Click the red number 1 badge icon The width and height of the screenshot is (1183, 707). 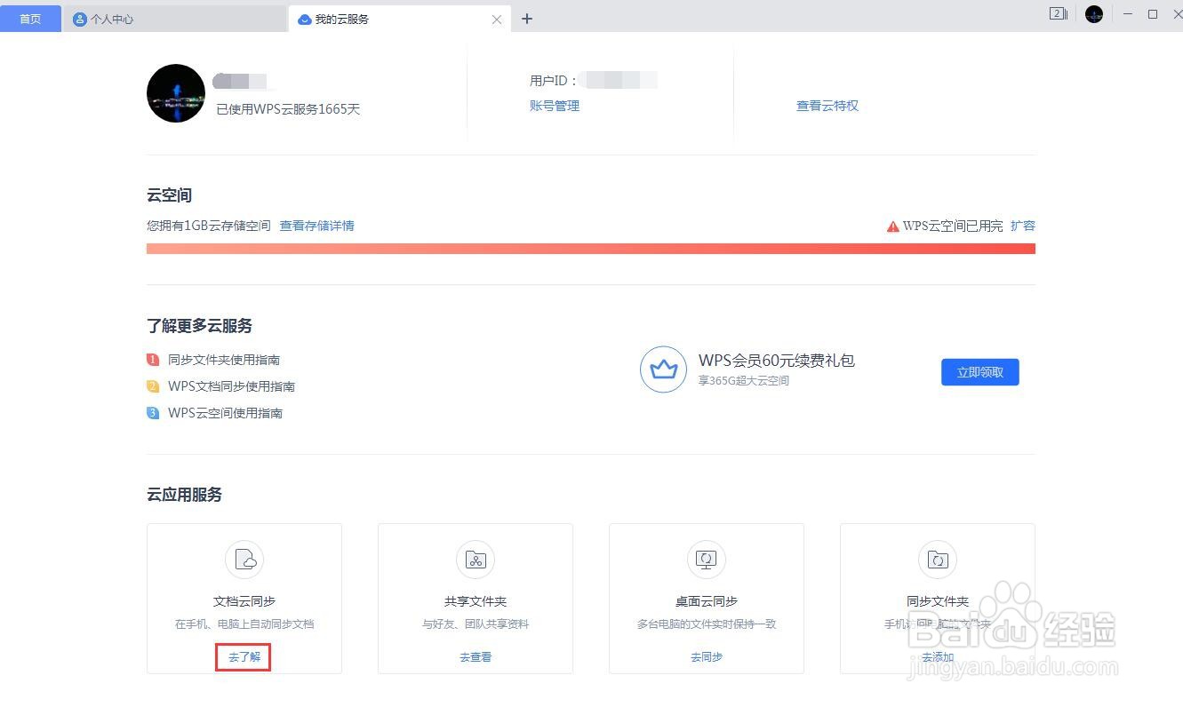pyautogui.click(x=153, y=360)
